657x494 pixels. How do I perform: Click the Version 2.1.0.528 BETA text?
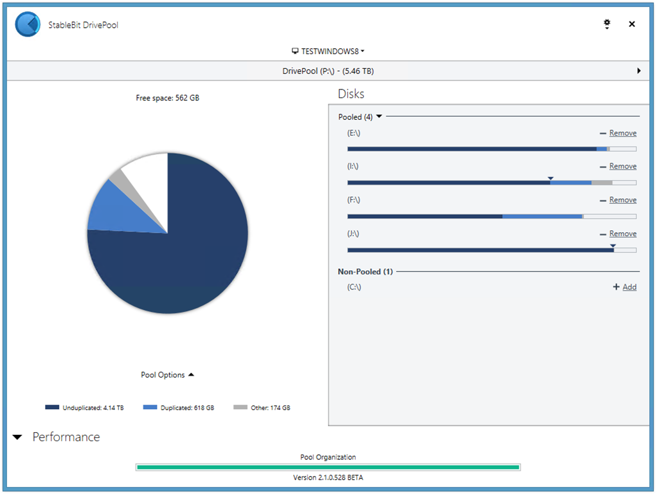[x=328, y=477]
